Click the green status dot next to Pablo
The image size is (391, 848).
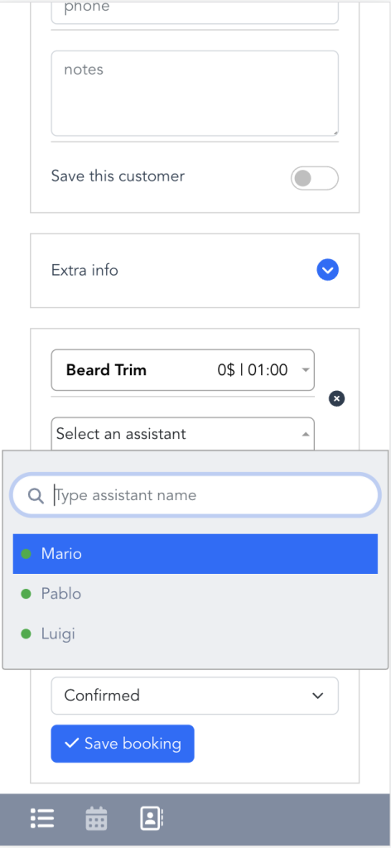26,594
